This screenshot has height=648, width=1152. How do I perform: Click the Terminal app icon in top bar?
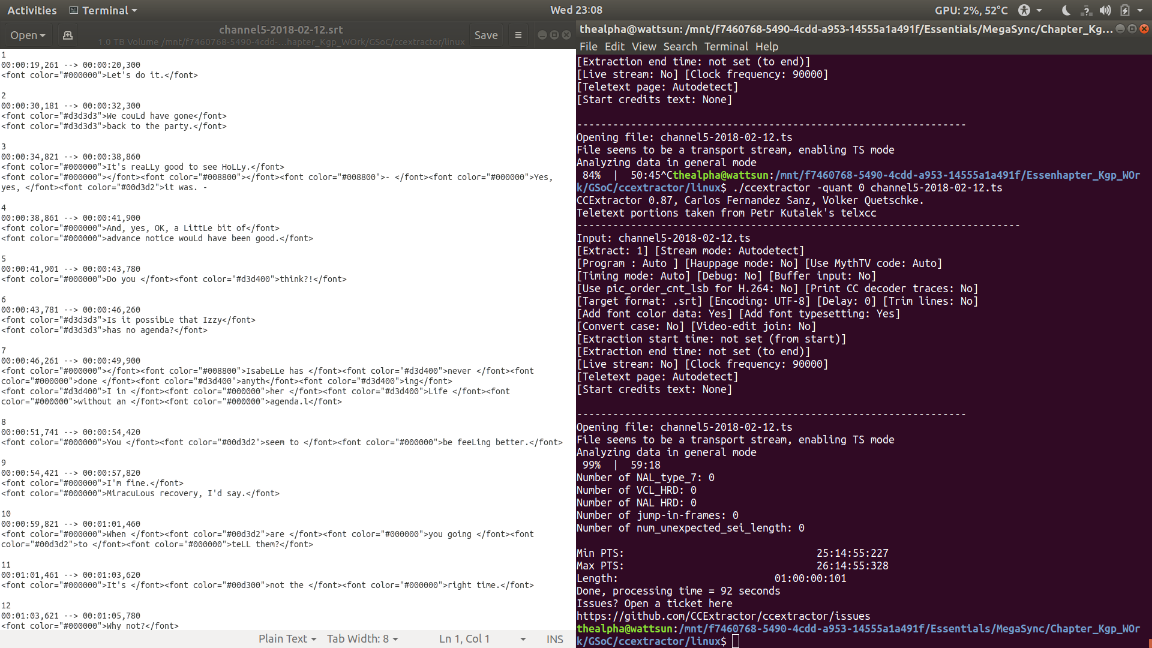pos(74,10)
